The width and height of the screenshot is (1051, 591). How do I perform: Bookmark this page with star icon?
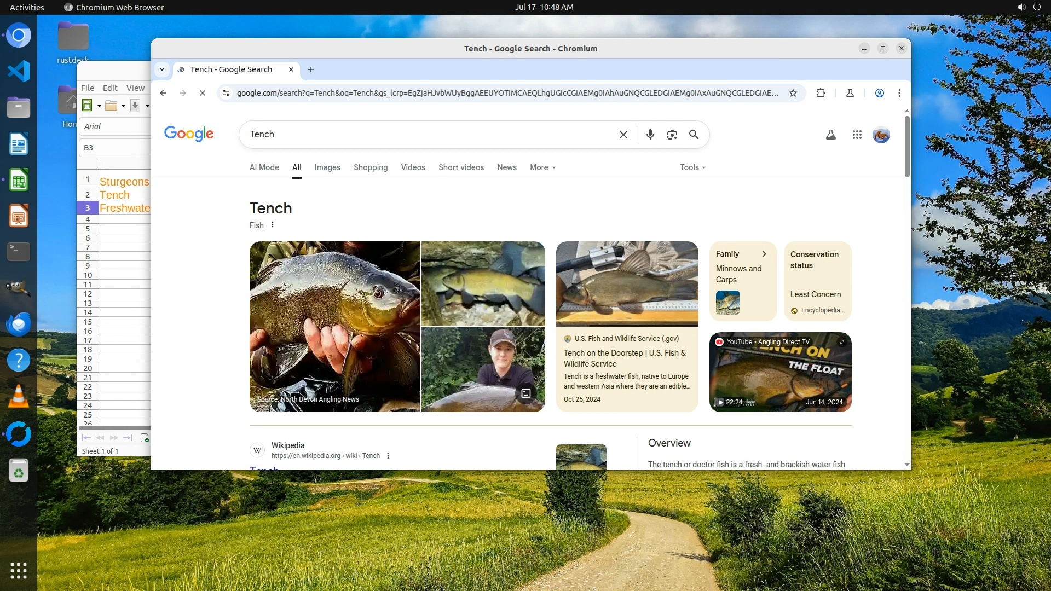(x=793, y=93)
